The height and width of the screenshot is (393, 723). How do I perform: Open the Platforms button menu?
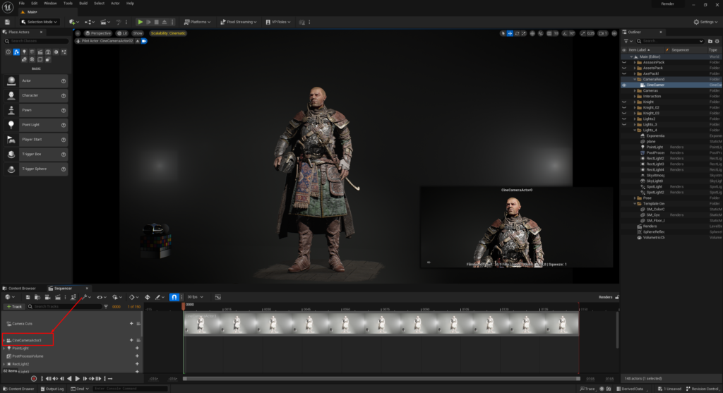[x=197, y=22]
